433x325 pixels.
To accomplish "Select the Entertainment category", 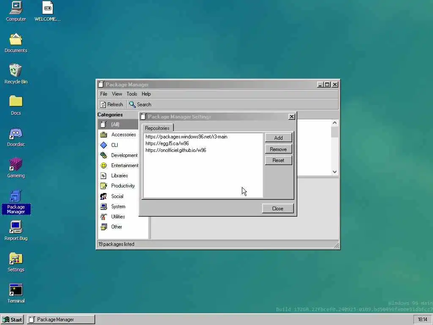I will [118, 165].
